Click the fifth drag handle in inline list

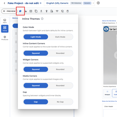pos(16,70)
